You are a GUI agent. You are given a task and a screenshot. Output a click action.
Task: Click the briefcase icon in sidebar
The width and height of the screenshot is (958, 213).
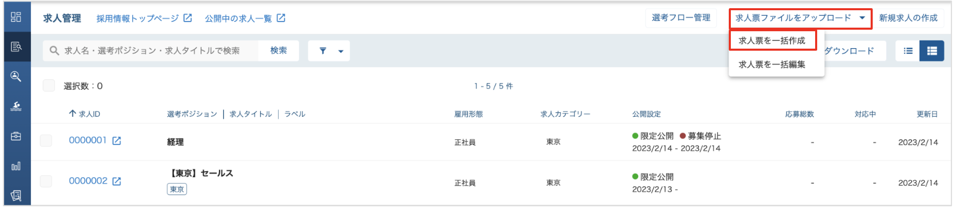coord(16,136)
